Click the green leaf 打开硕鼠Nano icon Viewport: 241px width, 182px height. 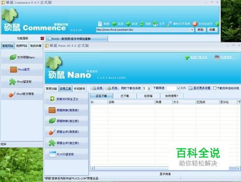[13, 57]
